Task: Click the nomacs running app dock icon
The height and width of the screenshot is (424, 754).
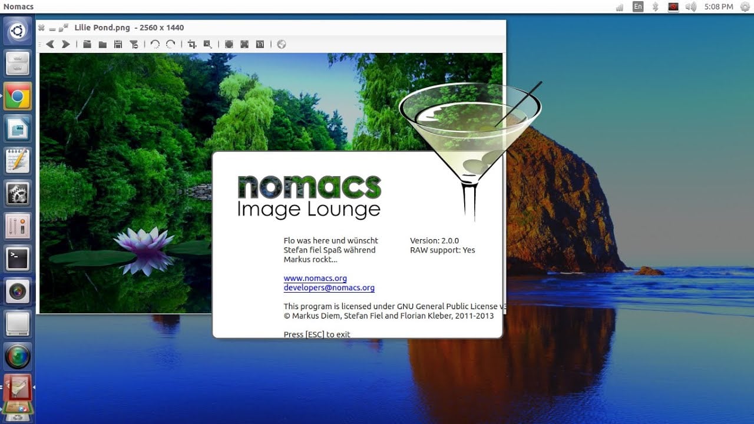Action: point(18,387)
